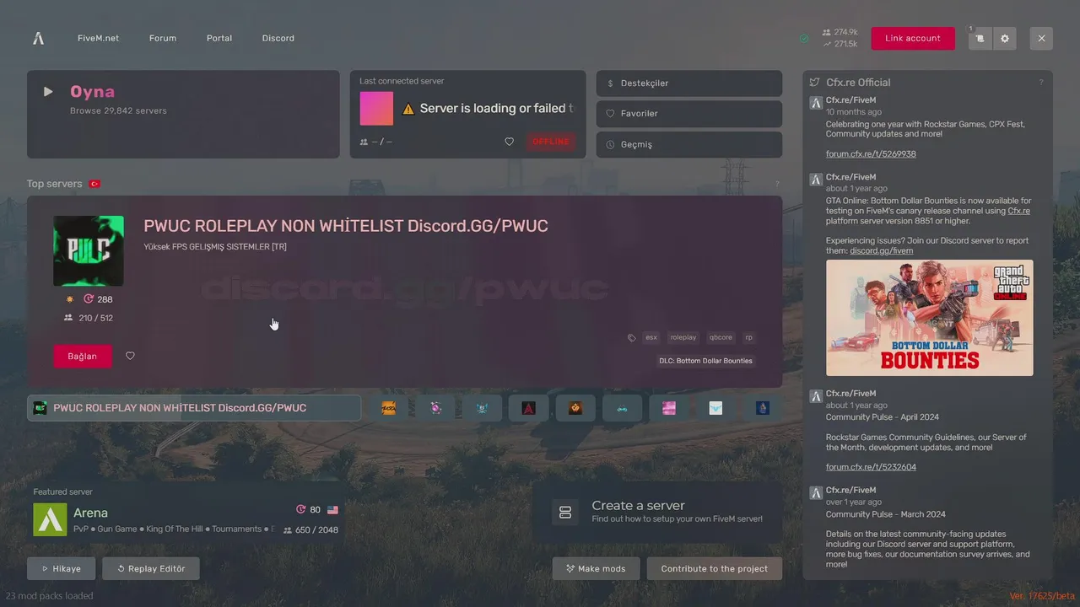
Task: Click the Bağlan connect button
Action: pyautogui.click(x=83, y=357)
